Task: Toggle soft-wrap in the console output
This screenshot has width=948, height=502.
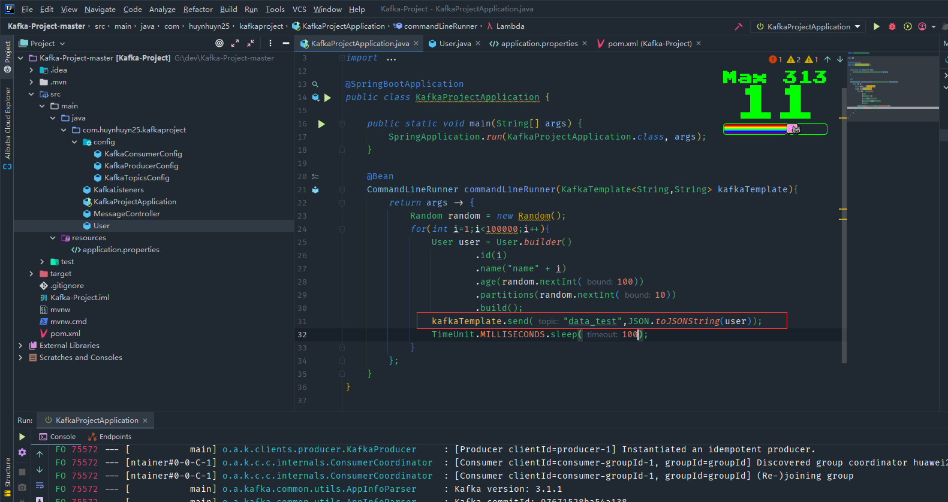Action: (x=40, y=485)
